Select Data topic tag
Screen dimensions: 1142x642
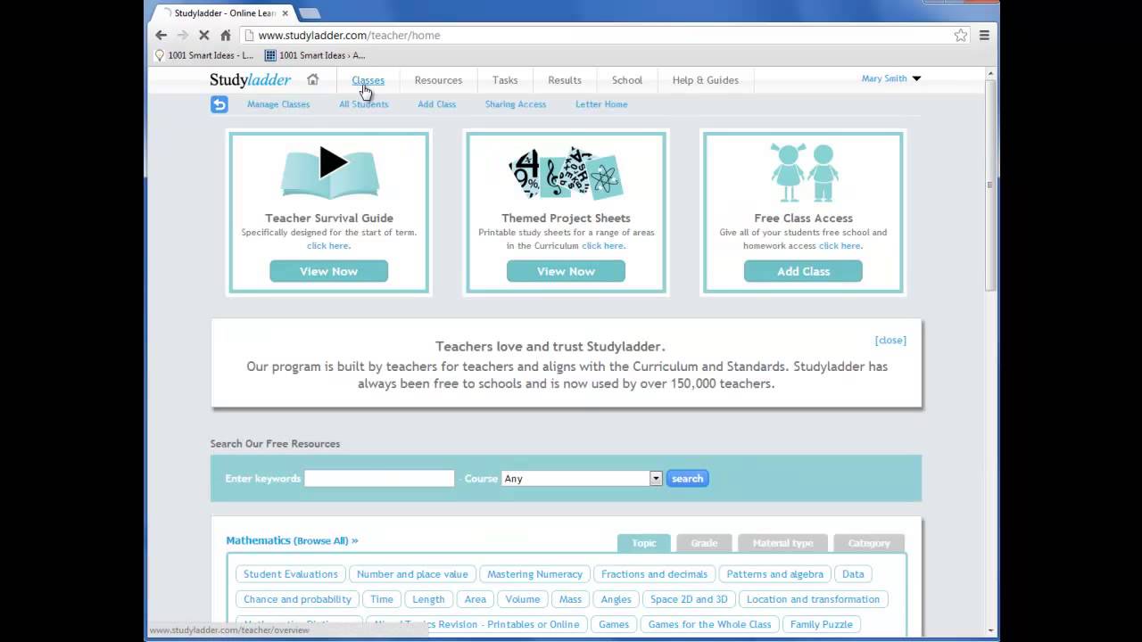(853, 574)
